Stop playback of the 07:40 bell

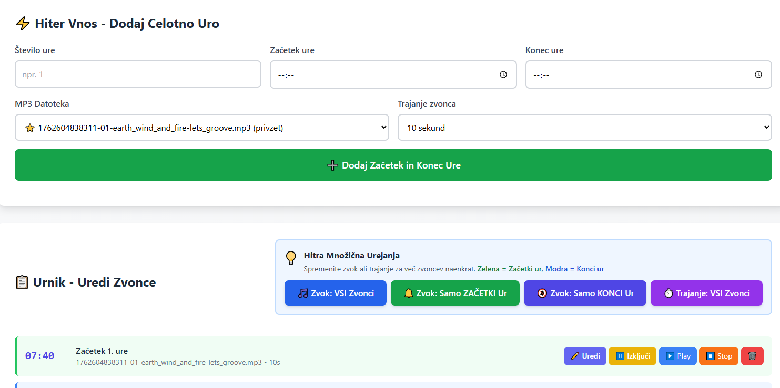[x=718, y=356]
